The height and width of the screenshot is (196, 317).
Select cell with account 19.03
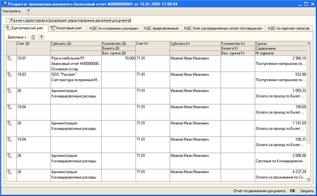click(x=33, y=80)
